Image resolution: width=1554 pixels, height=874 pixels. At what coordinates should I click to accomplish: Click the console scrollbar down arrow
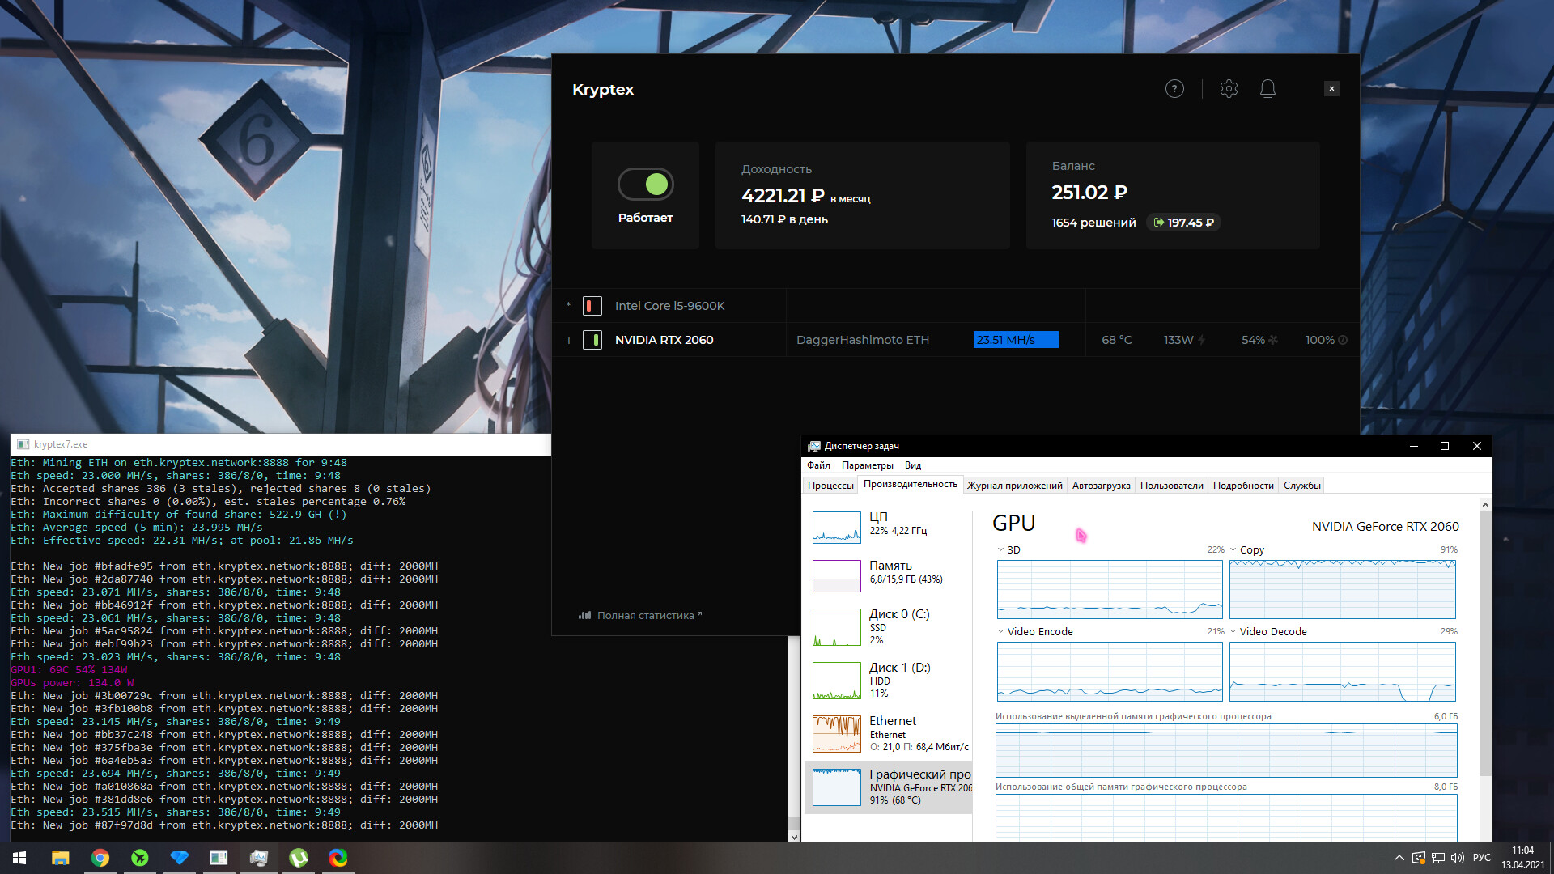[794, 836]
